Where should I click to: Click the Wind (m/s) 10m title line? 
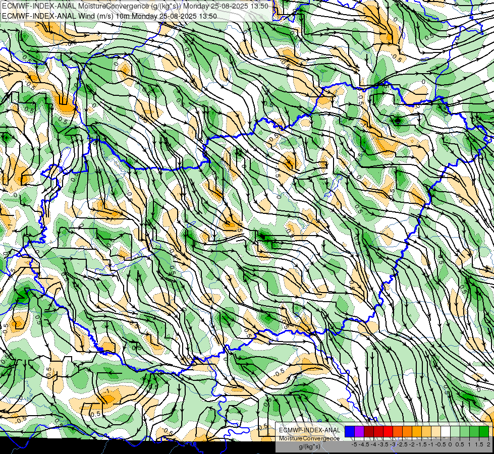[109, 16]
